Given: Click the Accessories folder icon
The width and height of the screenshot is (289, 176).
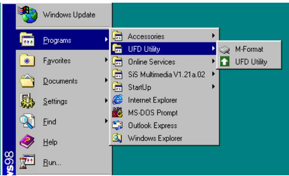Looking at the screenshot, I should pyautogui.click(x=117, y=36).
